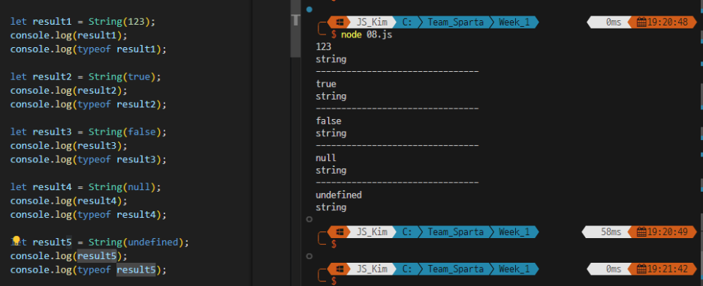This screenshot has width=703, height=286.
Task: Click the Week_1 segment in the 19:20:48 prompt
Action: click(514, 22)
